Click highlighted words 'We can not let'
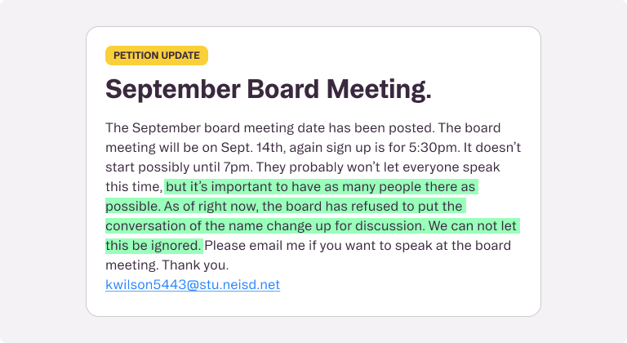The image size is (627, 343). pyautogui.click(x=473, y=225)
